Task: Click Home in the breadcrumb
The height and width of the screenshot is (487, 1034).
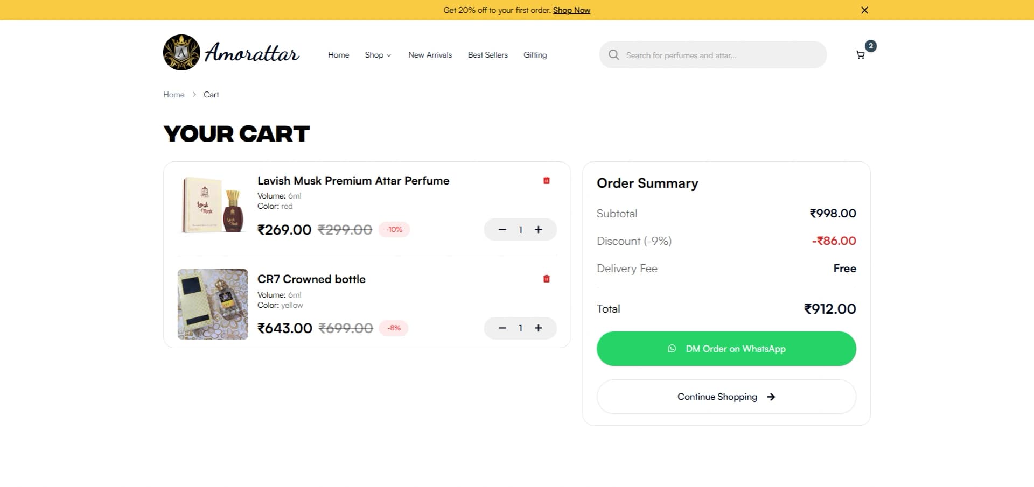Action: (173, 95)
